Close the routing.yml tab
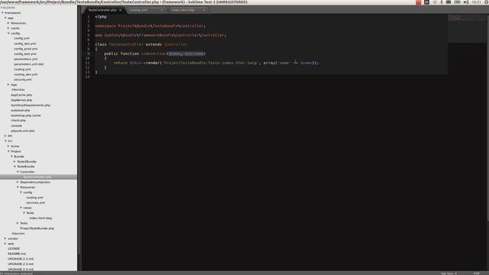 tap(162, 10)
